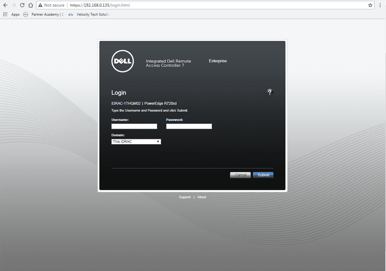Submit the login form
This screenshot has height=271, width=386.
point(263,175)
